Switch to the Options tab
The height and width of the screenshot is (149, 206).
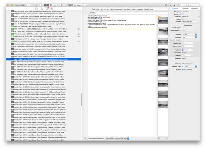pos(175,9)
